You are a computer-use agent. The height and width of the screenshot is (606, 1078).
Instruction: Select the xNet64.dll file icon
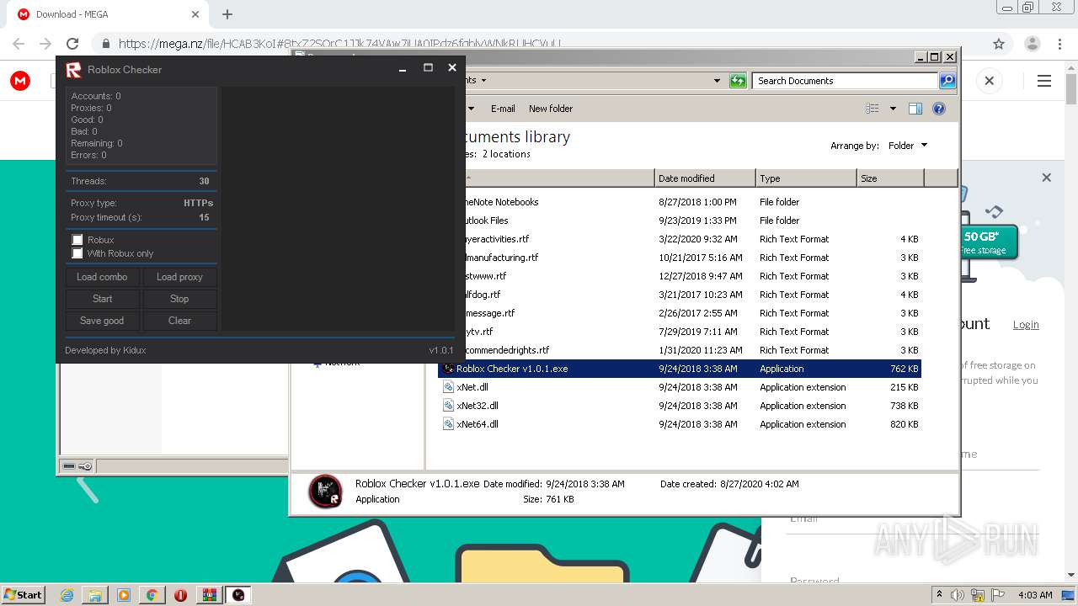click(448, 424)
